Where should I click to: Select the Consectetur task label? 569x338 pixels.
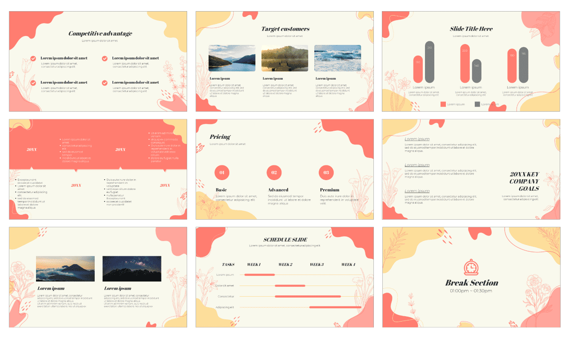coord(226,296)
